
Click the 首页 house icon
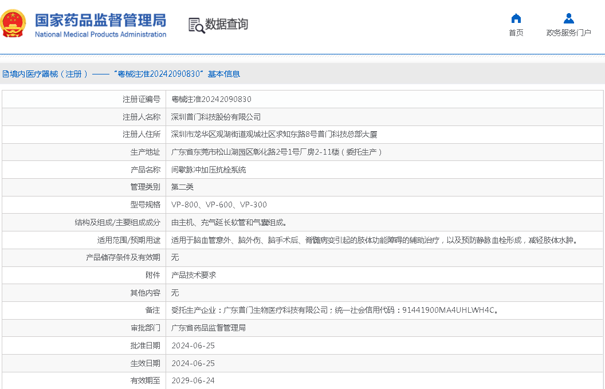pos(516,18)
